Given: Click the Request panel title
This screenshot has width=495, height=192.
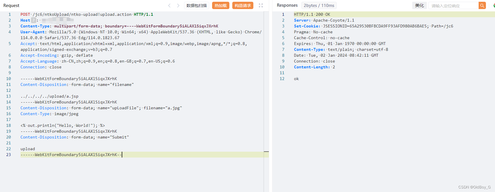Looking at the screenshot, I should [x=11, y=6].
